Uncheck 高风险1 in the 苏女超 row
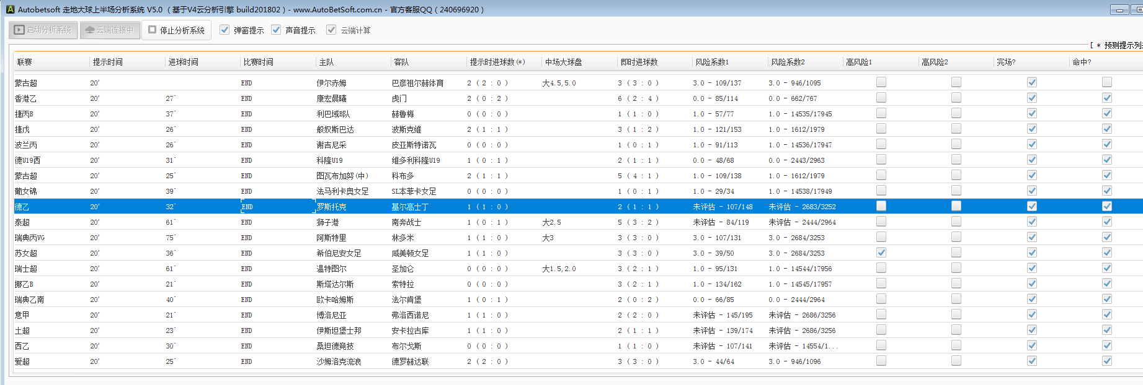Viewport: 1143px width, 385px height. (881, 253)
